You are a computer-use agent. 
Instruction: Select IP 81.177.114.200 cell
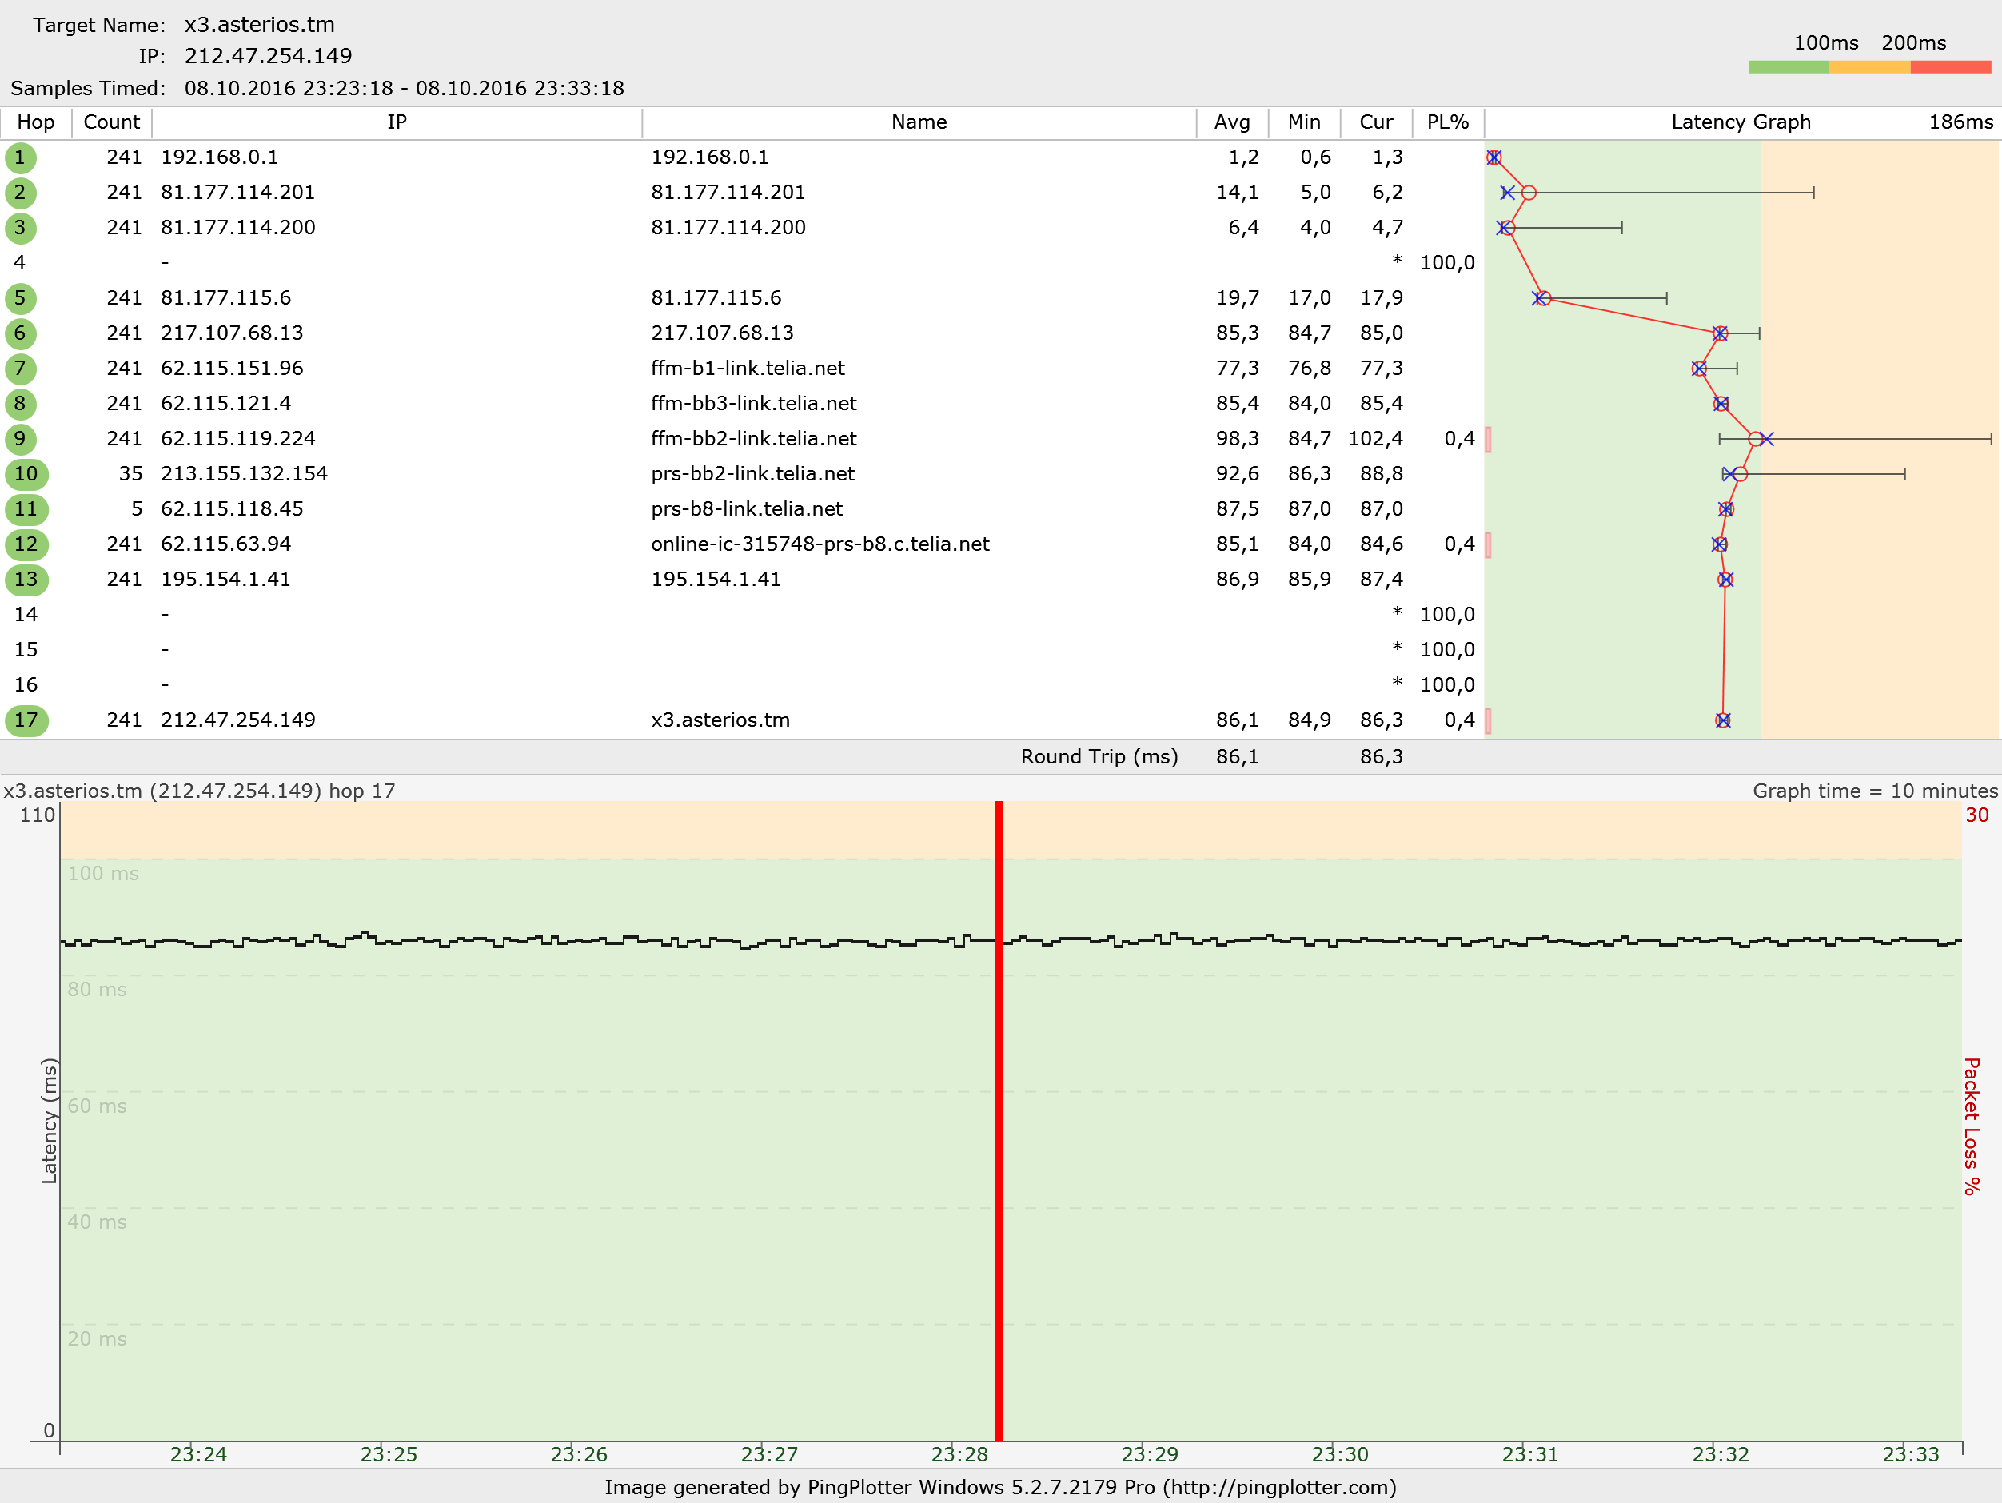pos(238,228)
